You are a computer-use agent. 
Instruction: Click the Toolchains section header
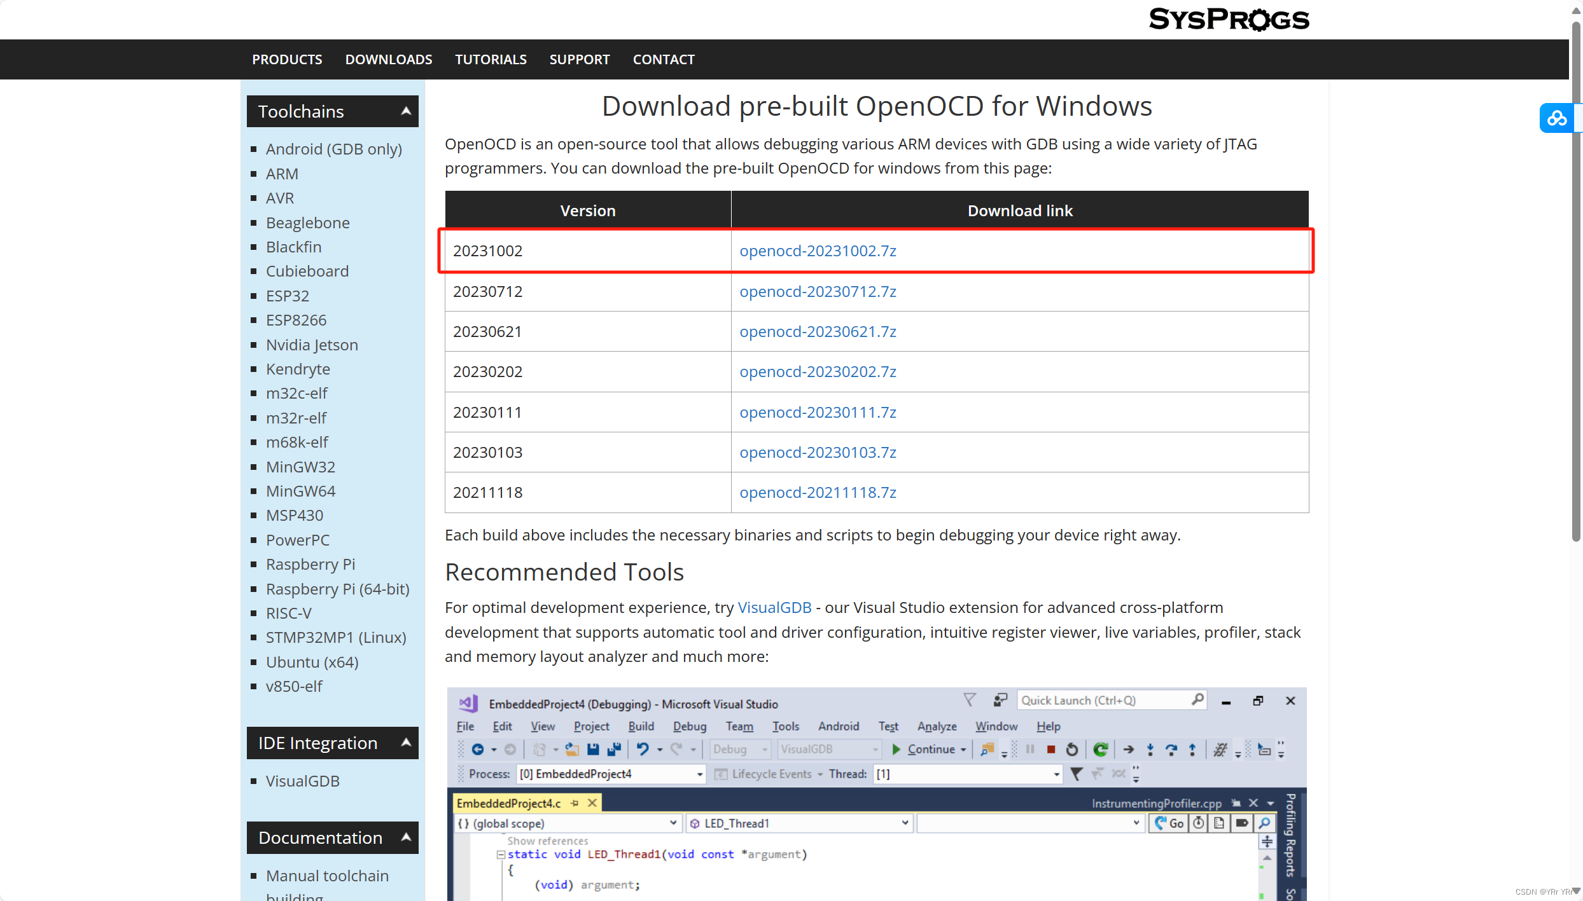tap(333, 111)
